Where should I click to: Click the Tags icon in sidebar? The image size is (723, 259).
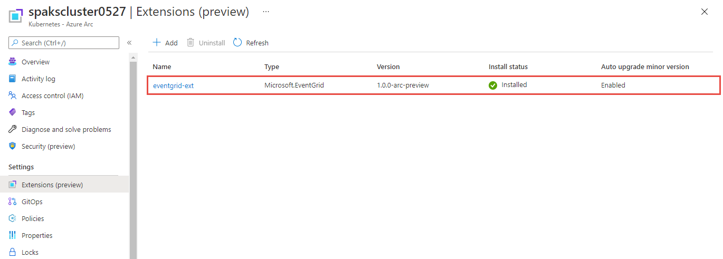(13, 113)
